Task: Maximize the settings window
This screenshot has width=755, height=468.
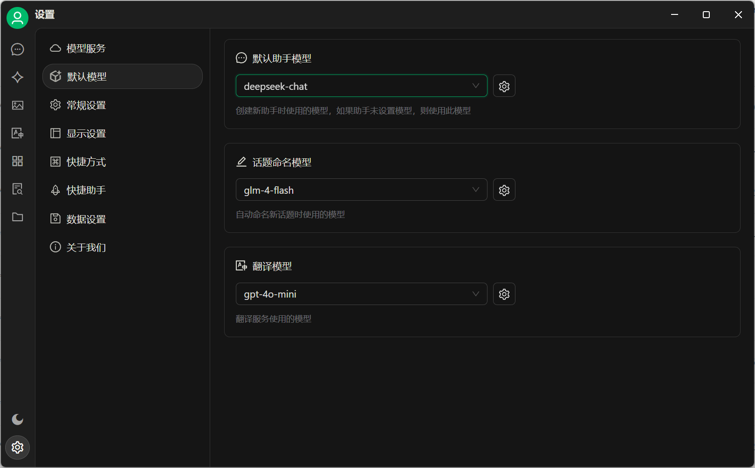Action: [x=706, y=15]
